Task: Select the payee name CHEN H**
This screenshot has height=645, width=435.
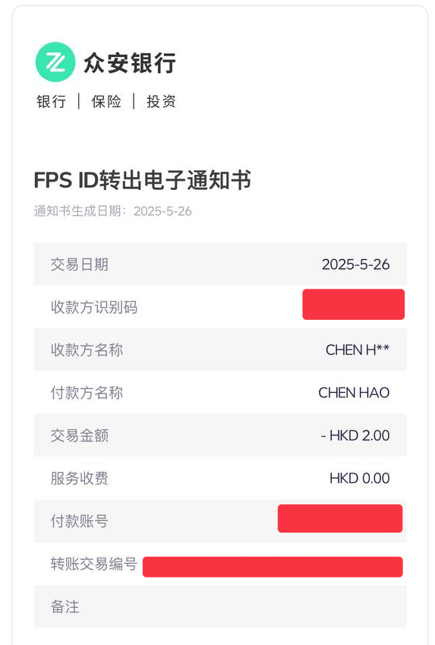Action: point(358,350)
